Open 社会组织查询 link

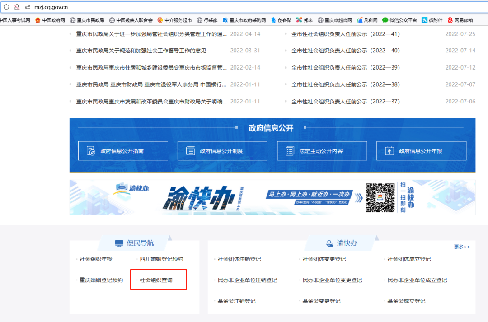[x=156, y=280]
